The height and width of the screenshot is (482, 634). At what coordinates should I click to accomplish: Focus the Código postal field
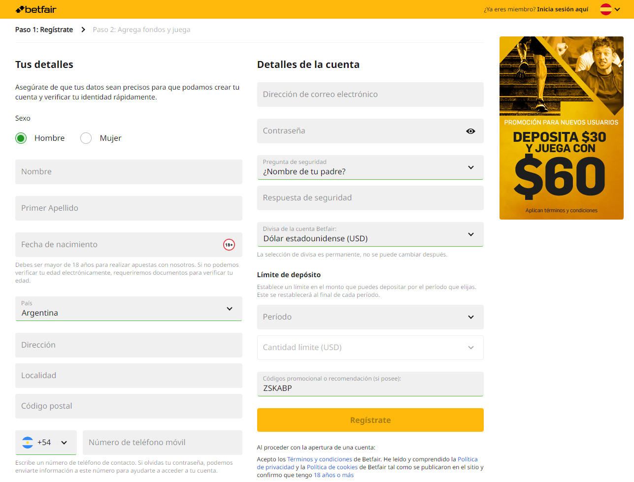coord(129,406)
